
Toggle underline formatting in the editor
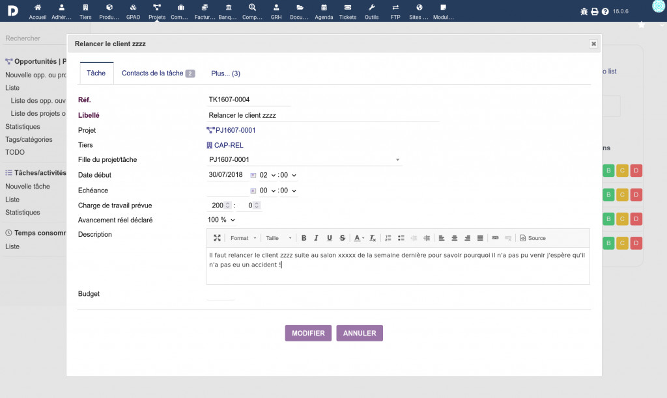click(x=329, y=238)
